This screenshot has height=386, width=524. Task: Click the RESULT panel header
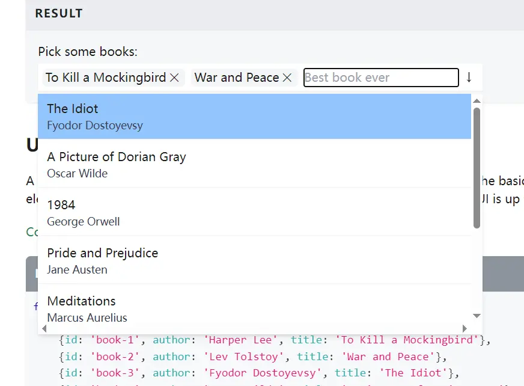tap(59, 13)
